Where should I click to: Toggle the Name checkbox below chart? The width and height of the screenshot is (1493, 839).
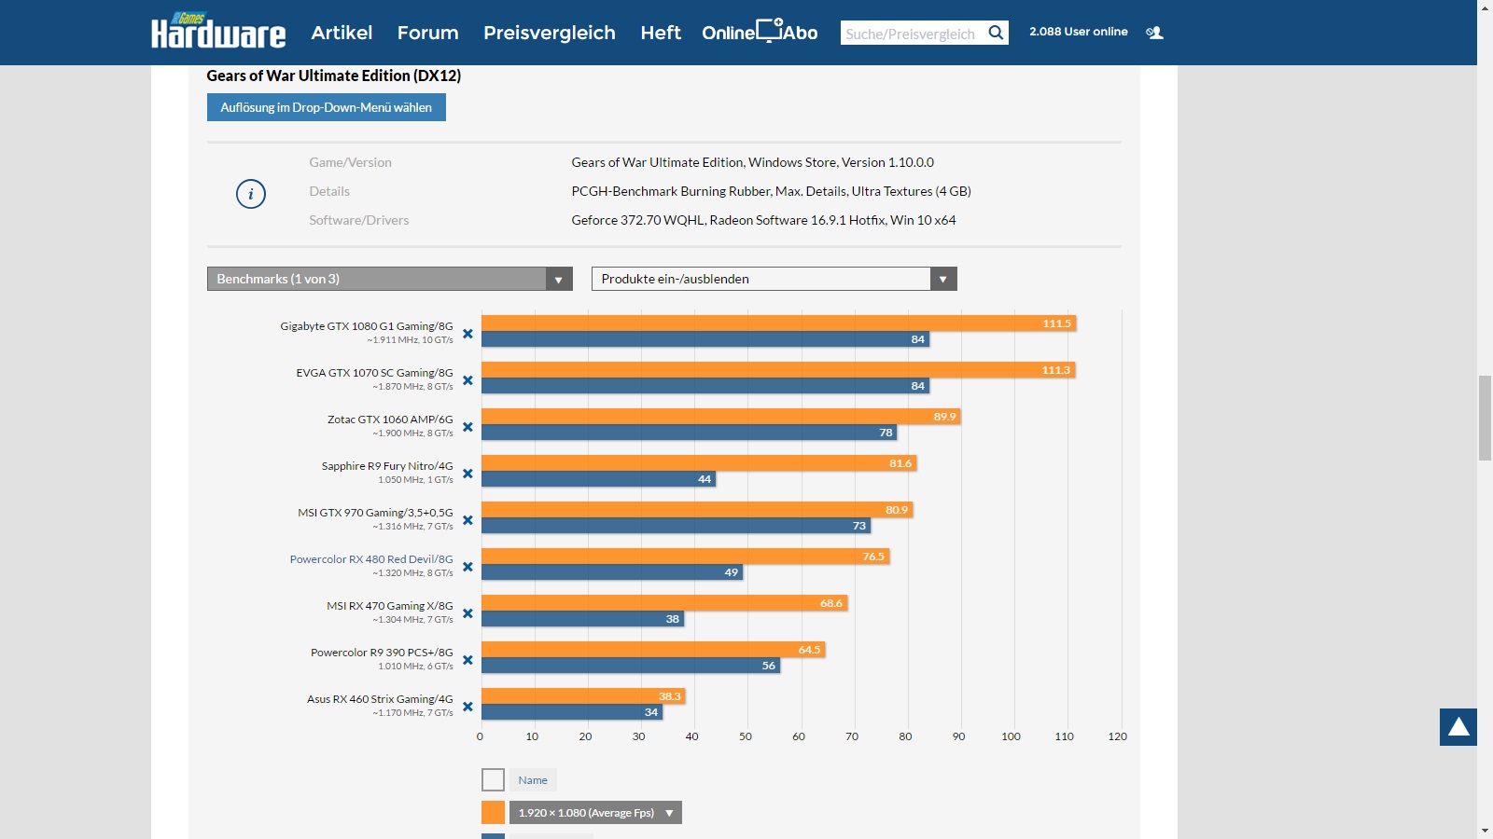[493, 779]
